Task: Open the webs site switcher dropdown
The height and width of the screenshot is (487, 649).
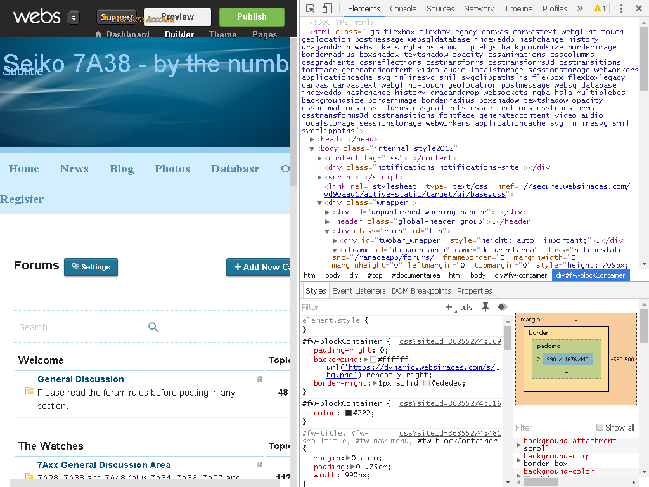Action: (74, 17)
